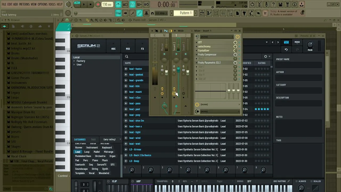
Task: Click the Browser search magnifier icon
Action: [51, 189]
